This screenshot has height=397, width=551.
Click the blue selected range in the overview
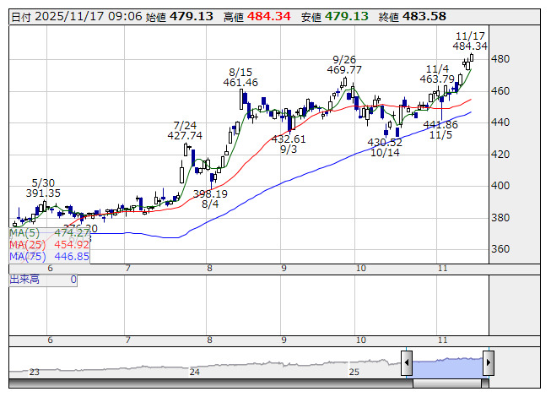447,364
